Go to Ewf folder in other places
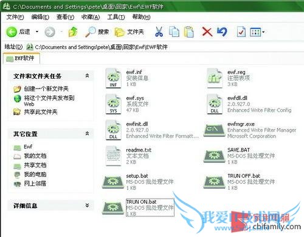The height and width of the screenshot is (237, 304). tap(28, 147)
